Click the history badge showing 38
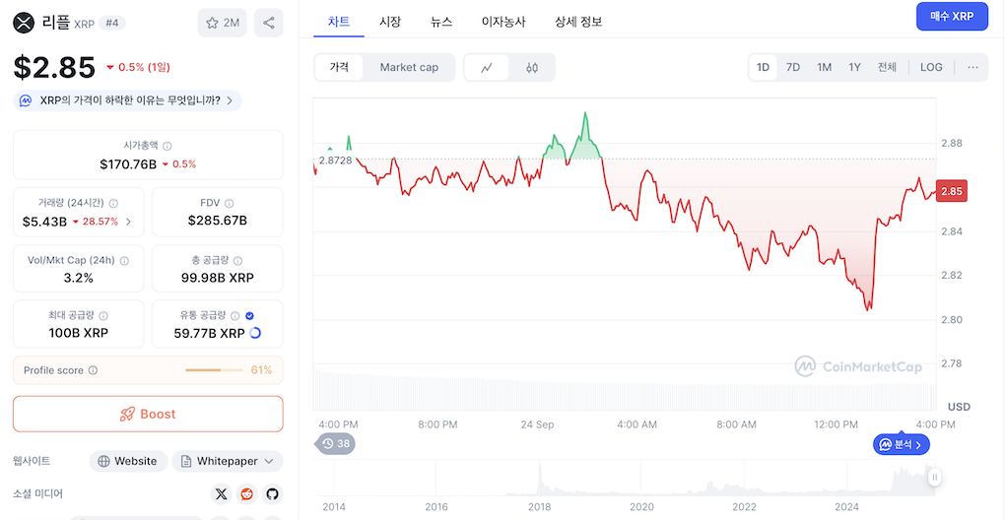1005x520 pixels. point(334,443)
